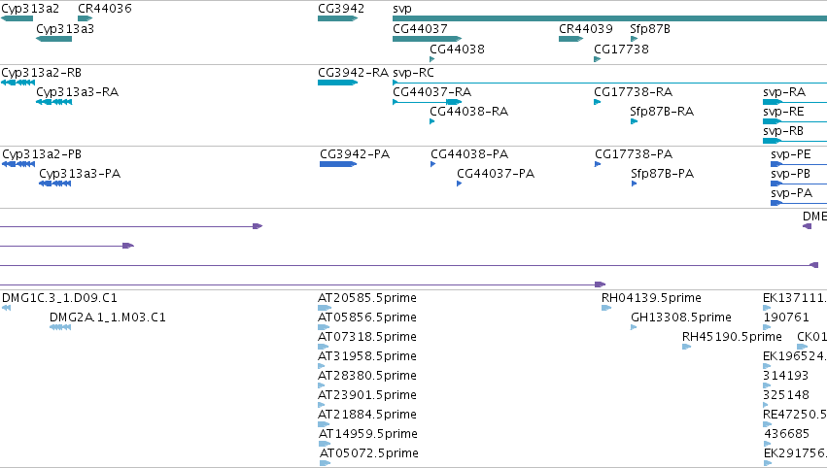Click the CG44038-RA transcript
The image size is (827, 468).
tap(431, 121)
